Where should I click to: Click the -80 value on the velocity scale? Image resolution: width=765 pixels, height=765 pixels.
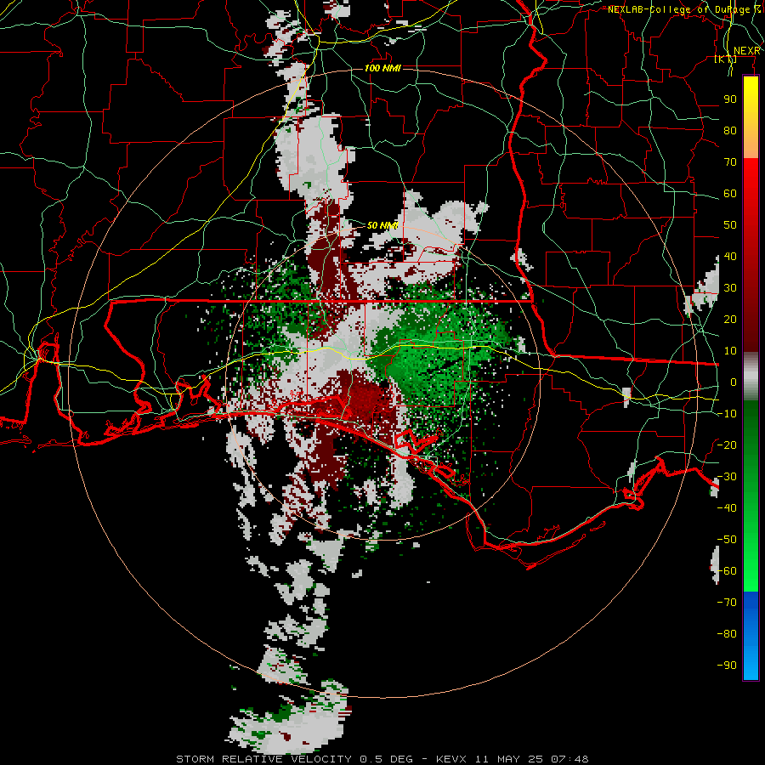click(x=727, y=634)
